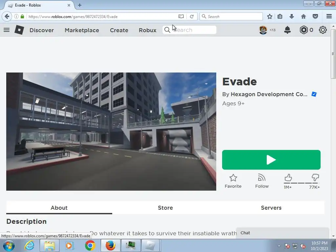
Task: Click the Firefox back arrow button
Action: click(7, 16)
